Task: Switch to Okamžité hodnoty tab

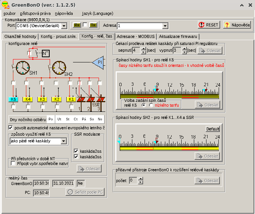Action: (20, 36)
